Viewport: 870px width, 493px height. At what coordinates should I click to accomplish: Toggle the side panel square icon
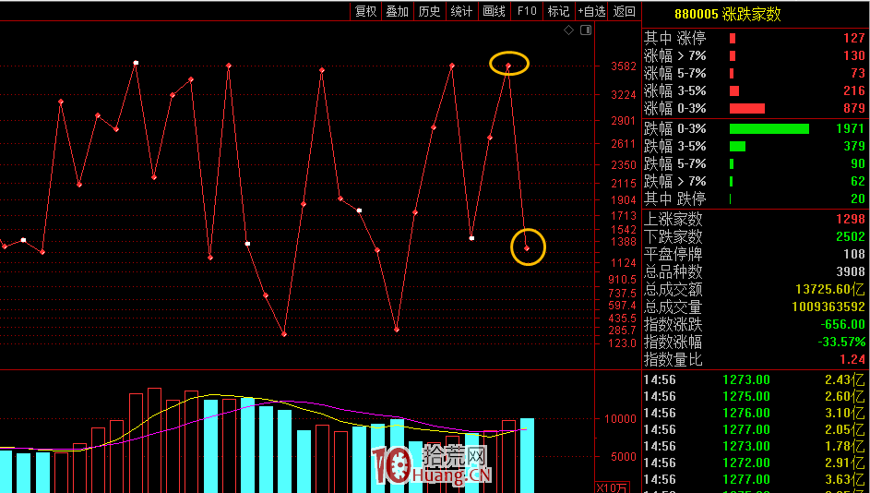(584, 30)
